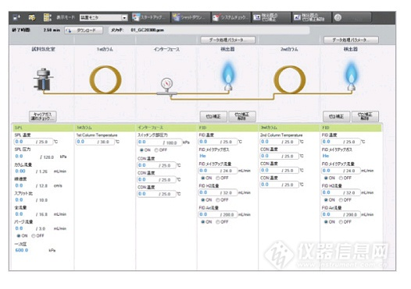Image resolution: width=411 pixels, height=289 pixels.
Task: Select the sample injection port icon in diagram
Action: [43, 79]
